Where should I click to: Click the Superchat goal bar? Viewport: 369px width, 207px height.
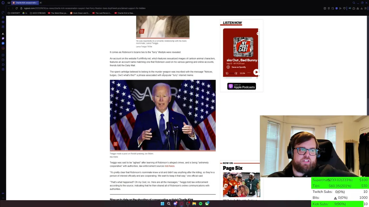pyautogui.click(x=340, y=180)
